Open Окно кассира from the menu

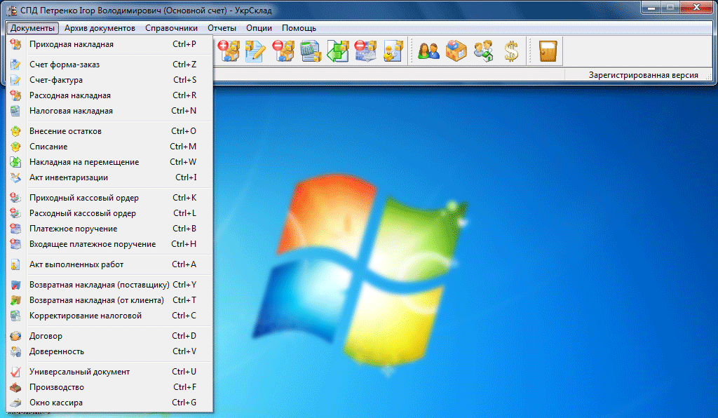pyautogui.click(x=56, y=403)
